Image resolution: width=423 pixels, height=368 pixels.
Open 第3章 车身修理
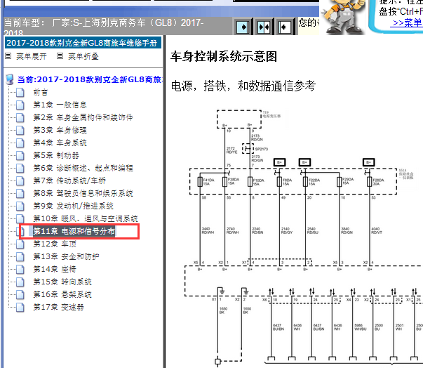pos(60,130)
